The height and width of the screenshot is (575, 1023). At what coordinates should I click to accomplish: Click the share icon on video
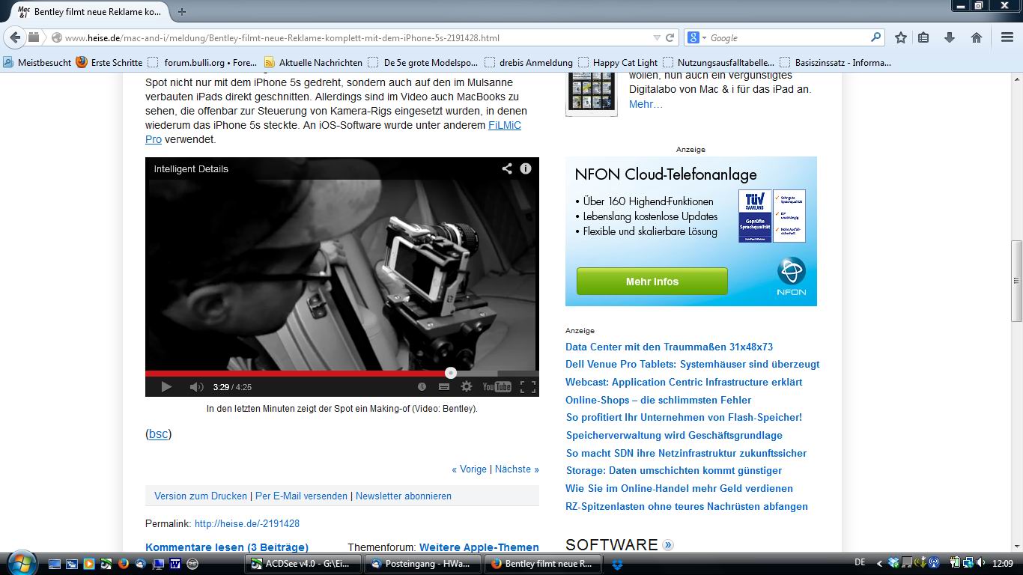507,168
